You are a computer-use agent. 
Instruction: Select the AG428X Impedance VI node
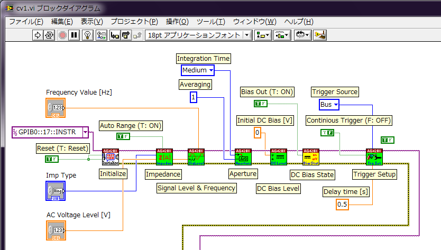tap(164, 157)
